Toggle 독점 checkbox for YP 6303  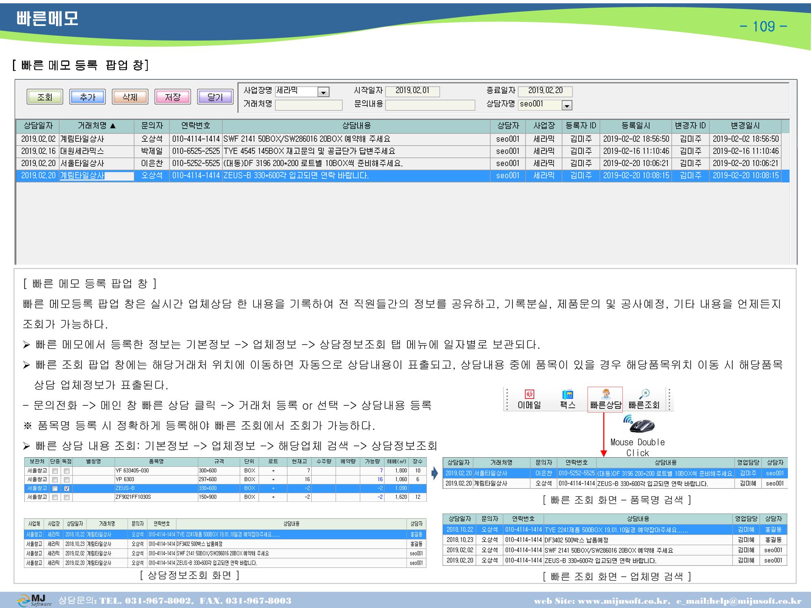pyautogui.click(x=67, y=480)
